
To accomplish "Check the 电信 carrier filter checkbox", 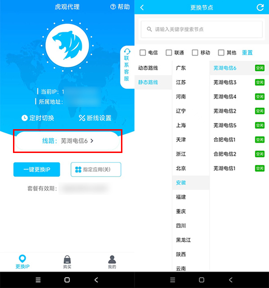I will click(x=143, y=52).
